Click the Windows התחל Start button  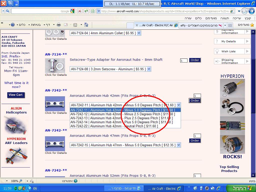241,188
